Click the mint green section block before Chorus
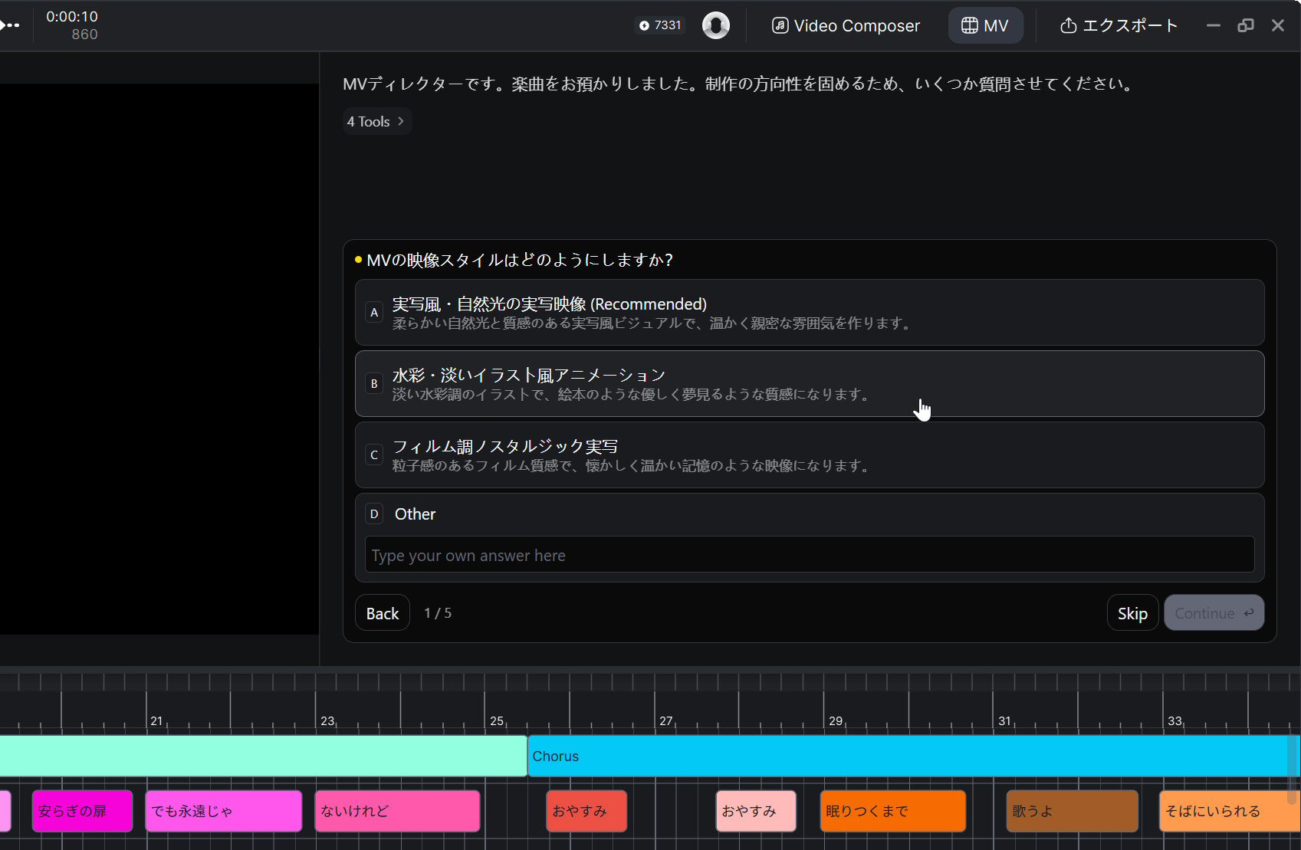1301x850 pixels. pyautogui.click(x=263, y=756)
